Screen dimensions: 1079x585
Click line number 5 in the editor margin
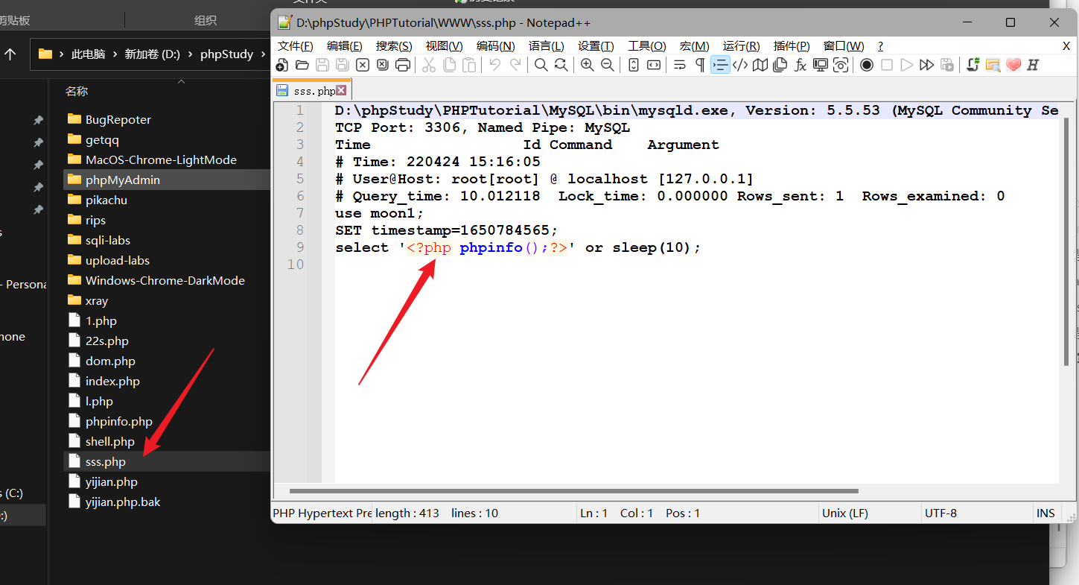[299, 179]
